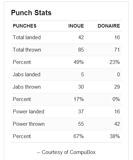Select the Power landed row label
Image resolution: width=133 pixels, height=160 pixels.
[29, 112]
